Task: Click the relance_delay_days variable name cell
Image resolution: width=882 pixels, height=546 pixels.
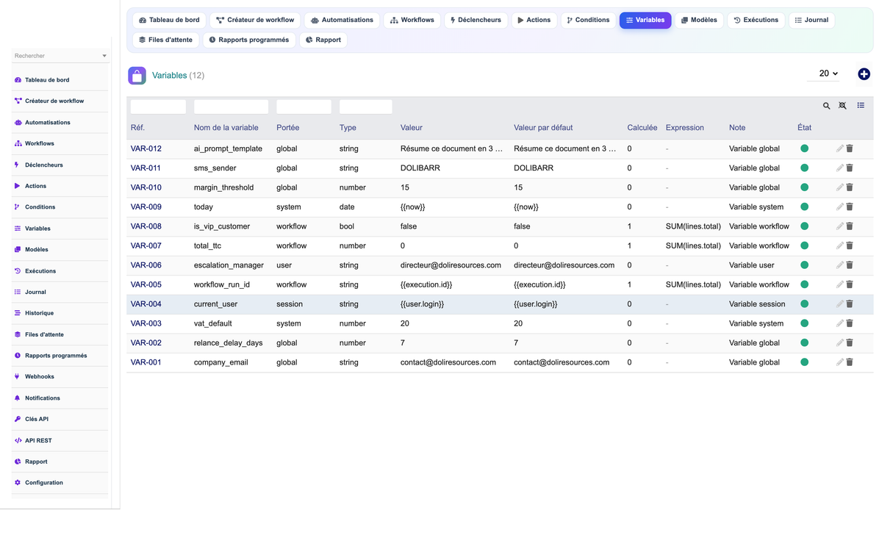Action: [229, 343]
